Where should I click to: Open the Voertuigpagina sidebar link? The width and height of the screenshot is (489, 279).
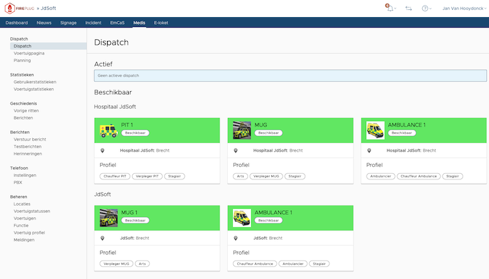(29, 53)
